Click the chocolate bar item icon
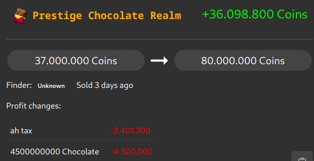314x161 pixels. click(20, 16)
